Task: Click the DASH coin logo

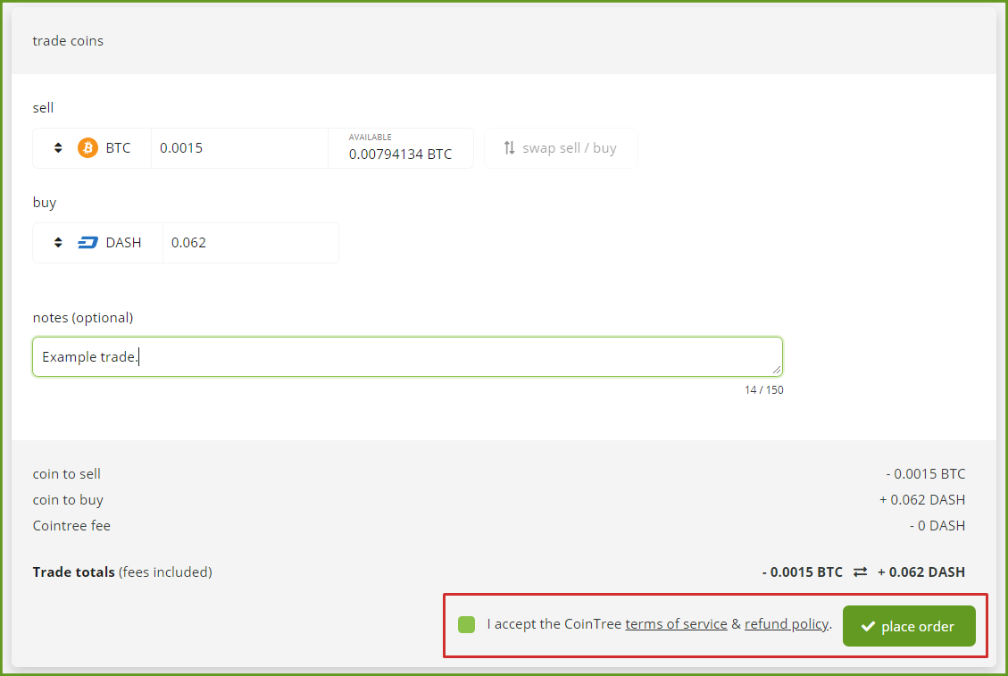Action: click(x=88, y=243)
